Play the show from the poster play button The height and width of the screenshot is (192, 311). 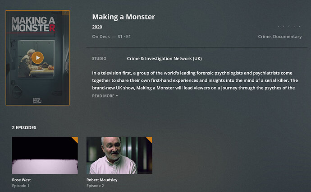37,58
